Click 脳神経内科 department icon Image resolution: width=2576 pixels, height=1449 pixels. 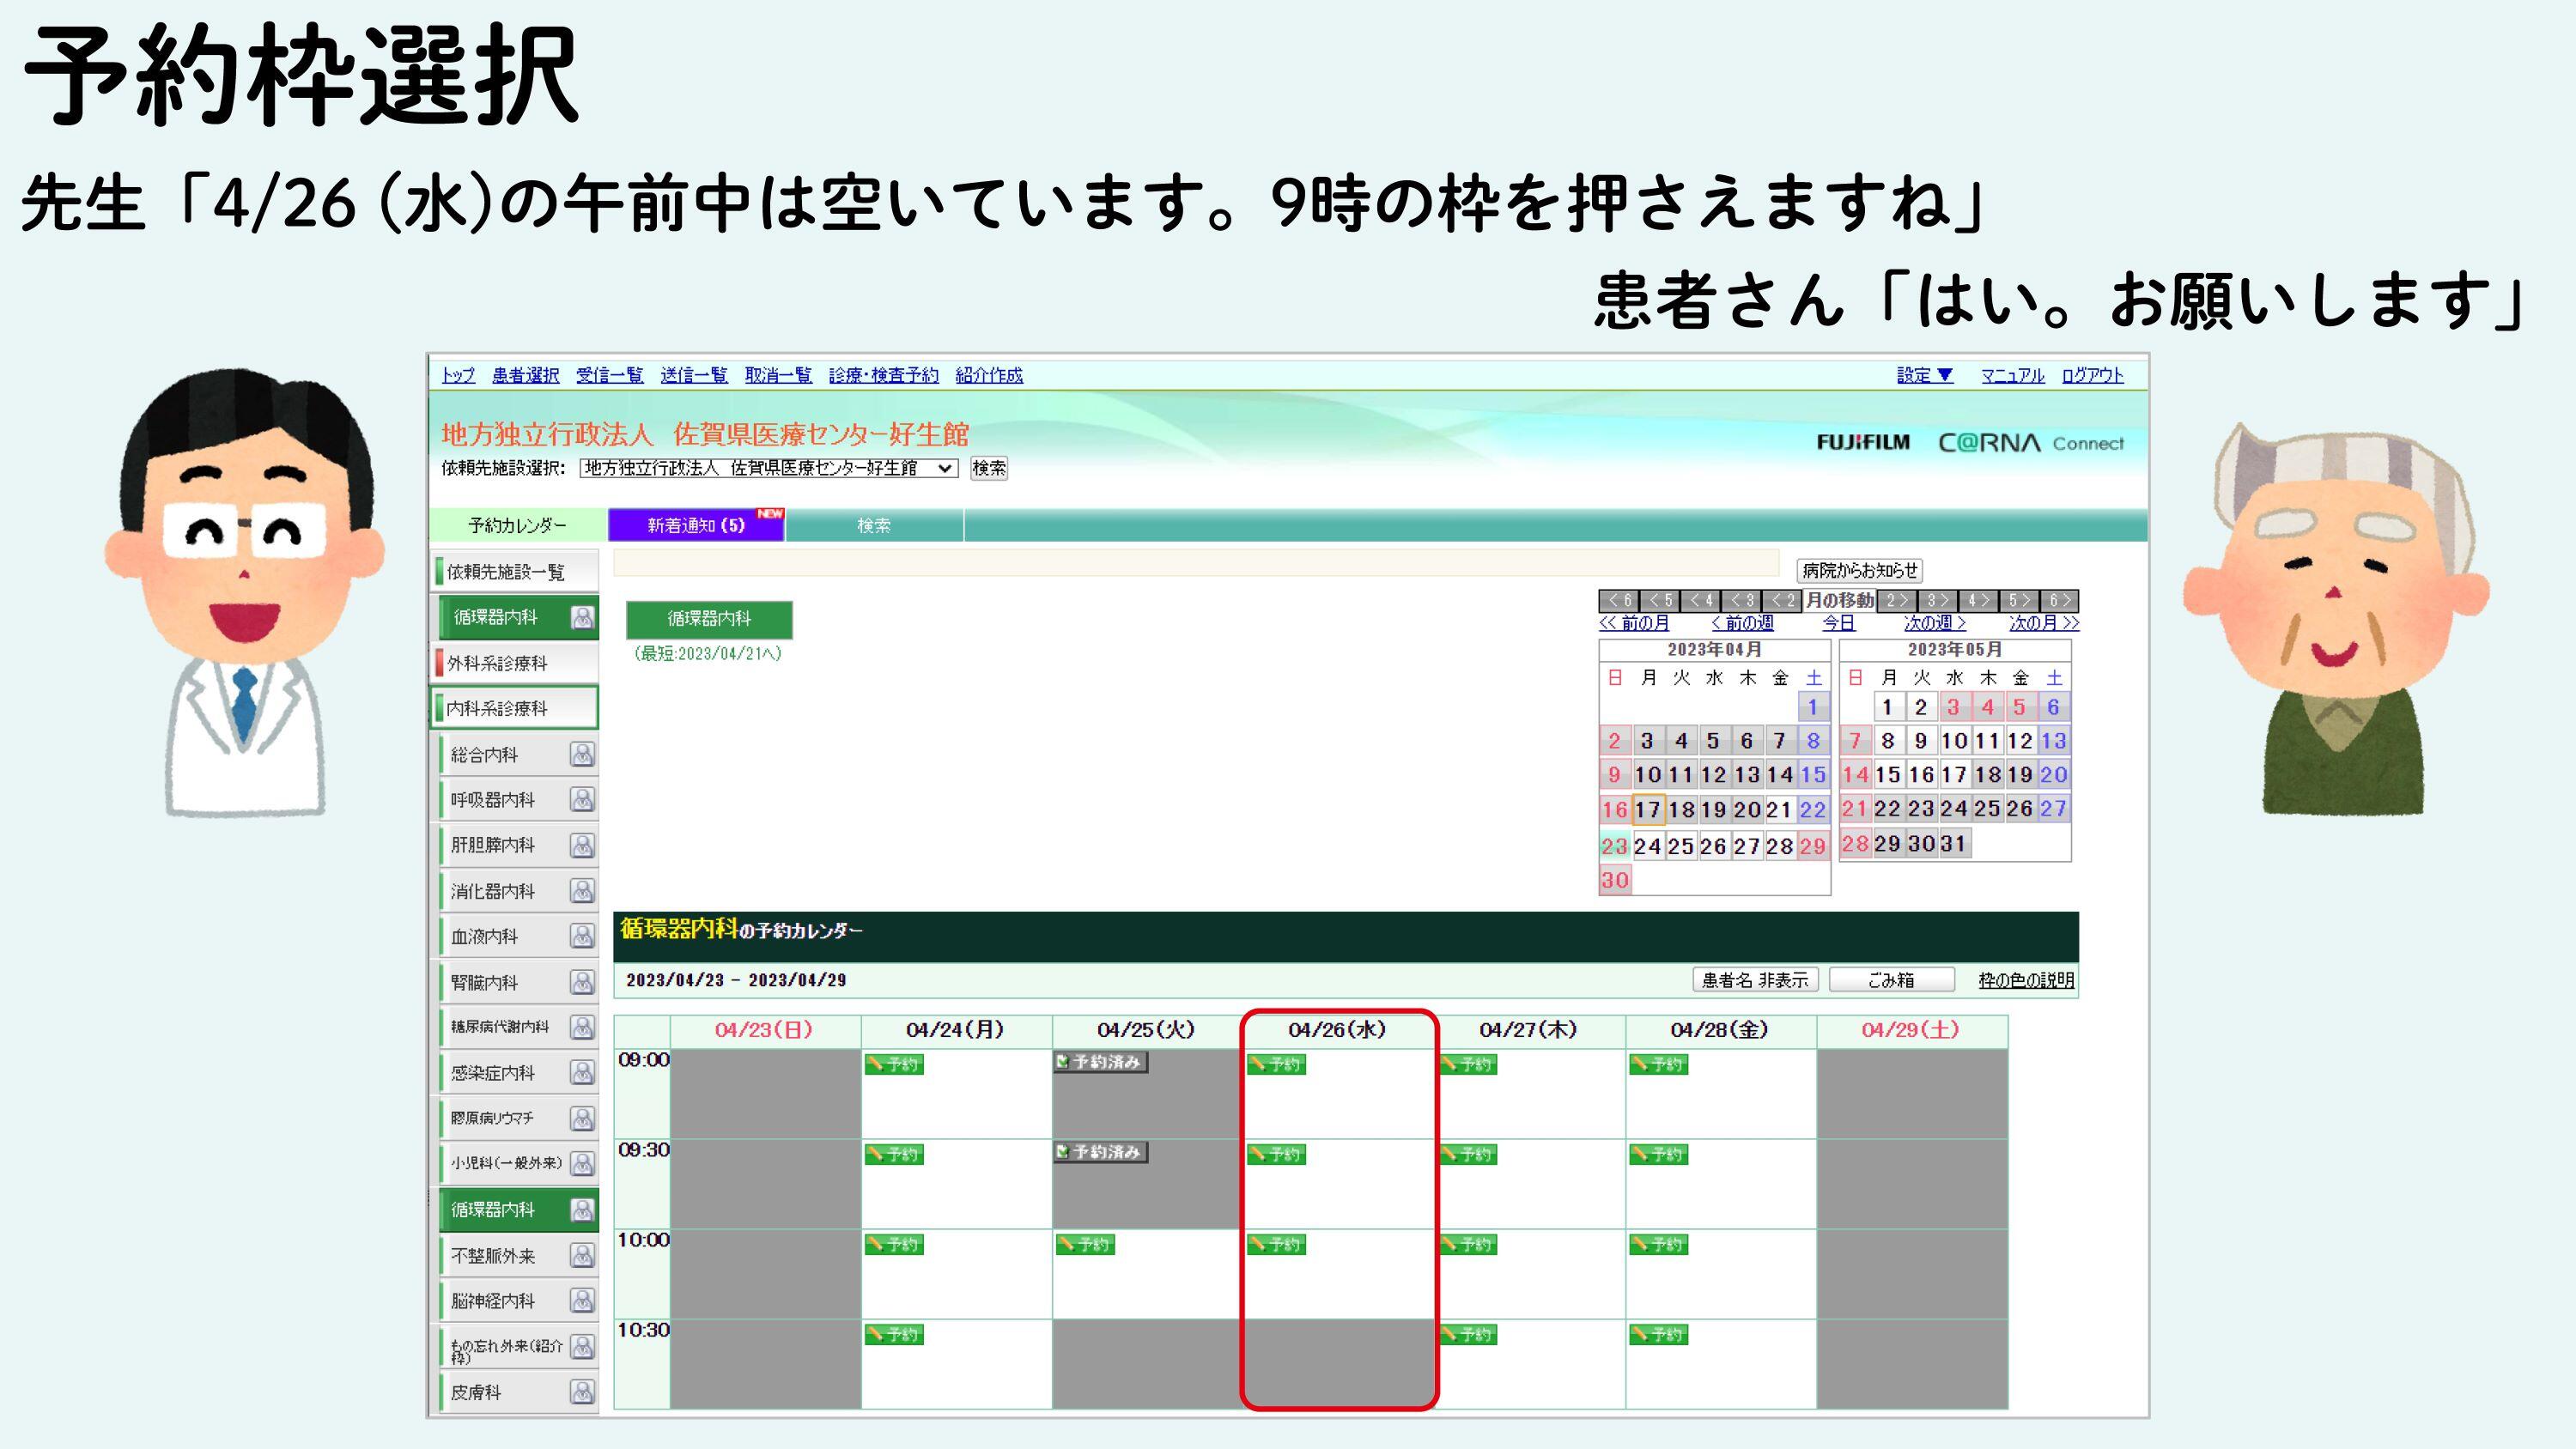pos(584,1300)
